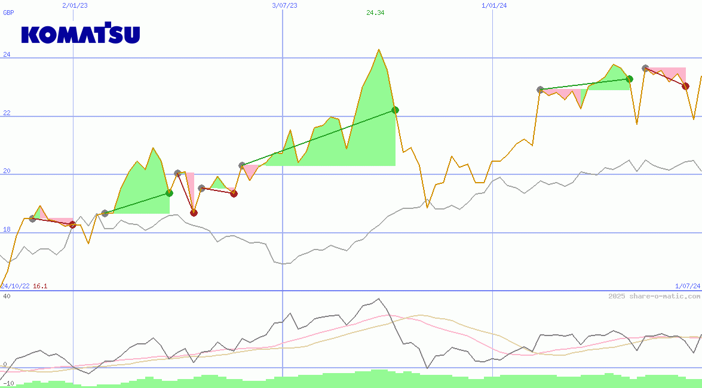702x388 pixels.
Task: Open the share-o-matic.com watermark link
Action: coord(654,296)
